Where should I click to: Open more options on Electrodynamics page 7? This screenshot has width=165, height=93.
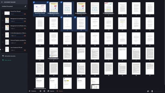[x=72, y=30]
